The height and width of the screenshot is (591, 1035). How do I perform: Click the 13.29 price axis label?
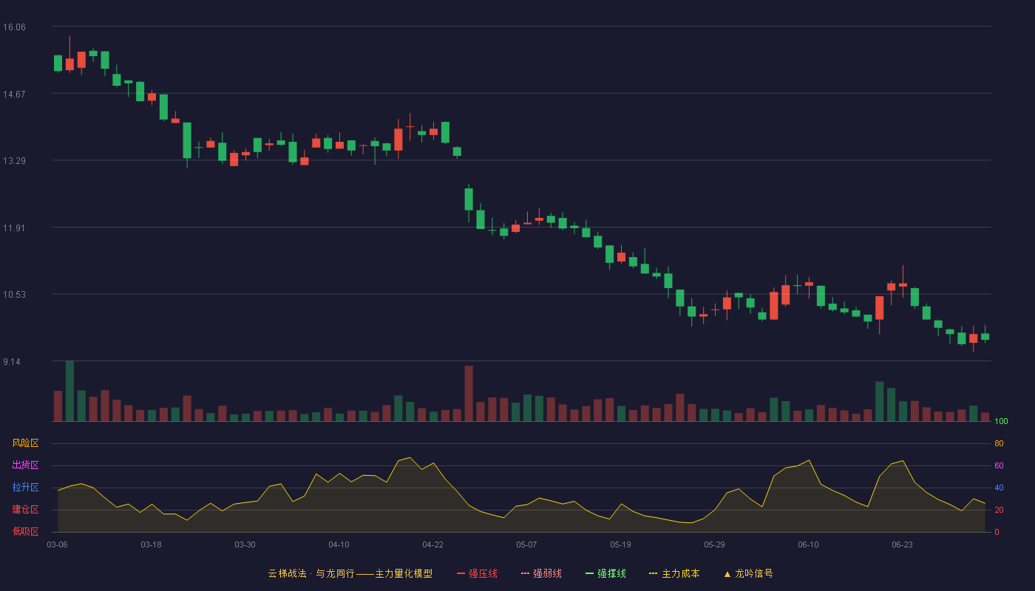coord(14,160)
